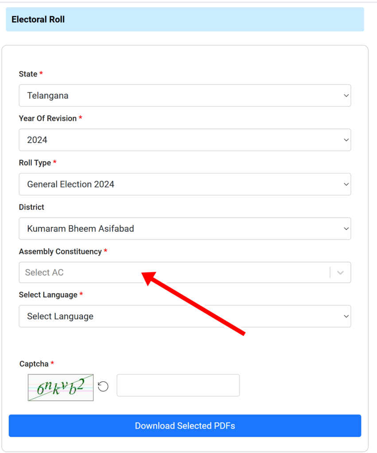Open the Year Of Revision dropdown

pyautogui.click(x=185, y=140)
